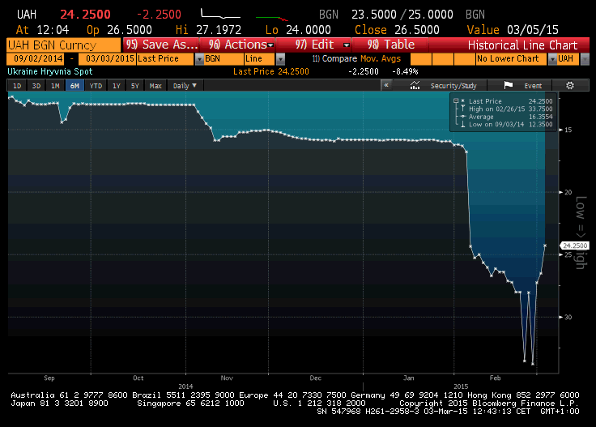596x427 pixels.
Task: Click the Ukraine Hryvnia Spot label
Action: click(x=50, y=71)
